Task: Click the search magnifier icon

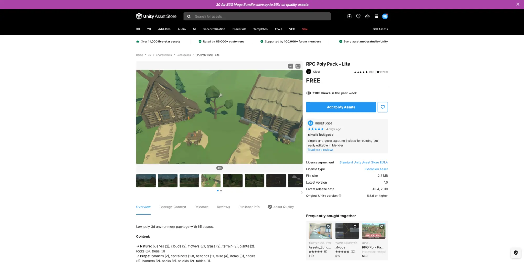Action: (x=189, y=17)
